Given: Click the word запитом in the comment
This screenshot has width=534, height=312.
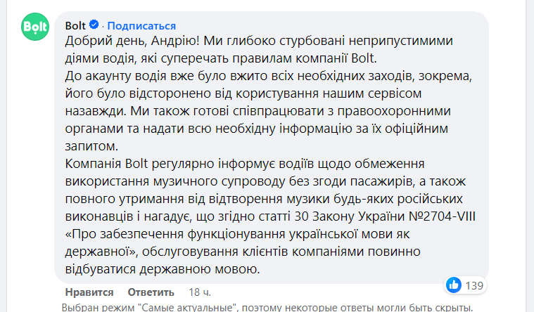Looking at the screenshot, I should [89, 145].
